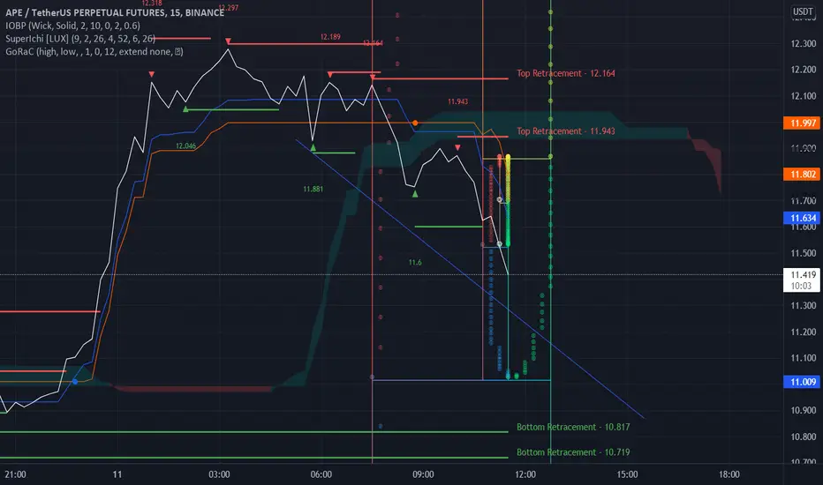Image resolution: width=823 pixels, height=485 pixels.
Task: Click the 10.900 price axis tick
Action: pos(803,411)
